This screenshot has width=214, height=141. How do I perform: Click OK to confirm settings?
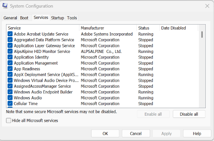[105, 133]
